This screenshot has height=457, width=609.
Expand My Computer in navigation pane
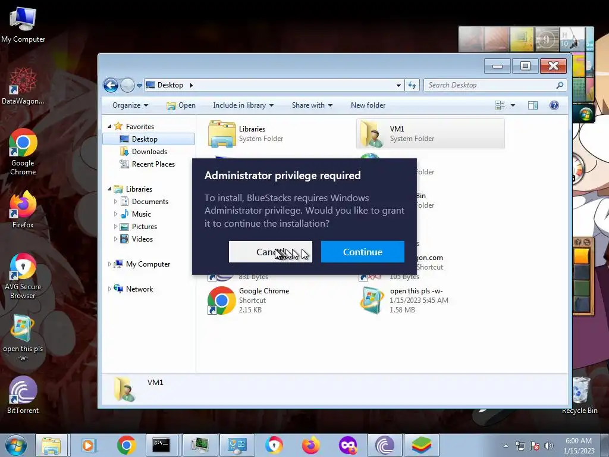109,264
